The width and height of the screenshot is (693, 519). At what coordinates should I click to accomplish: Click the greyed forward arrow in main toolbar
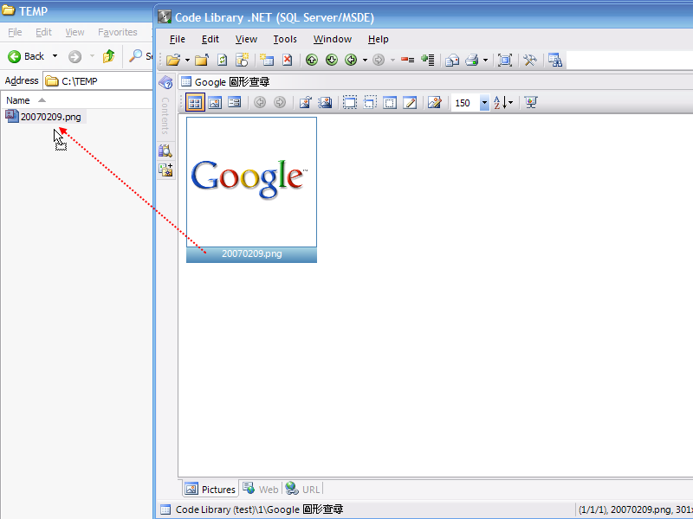[379, 60]
